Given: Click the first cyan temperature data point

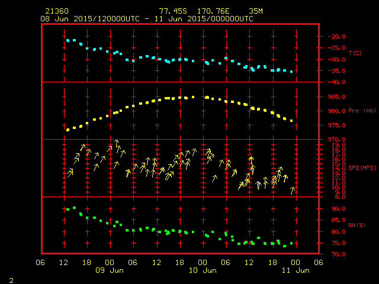Looking at the screenshot, I should (68, 40).
